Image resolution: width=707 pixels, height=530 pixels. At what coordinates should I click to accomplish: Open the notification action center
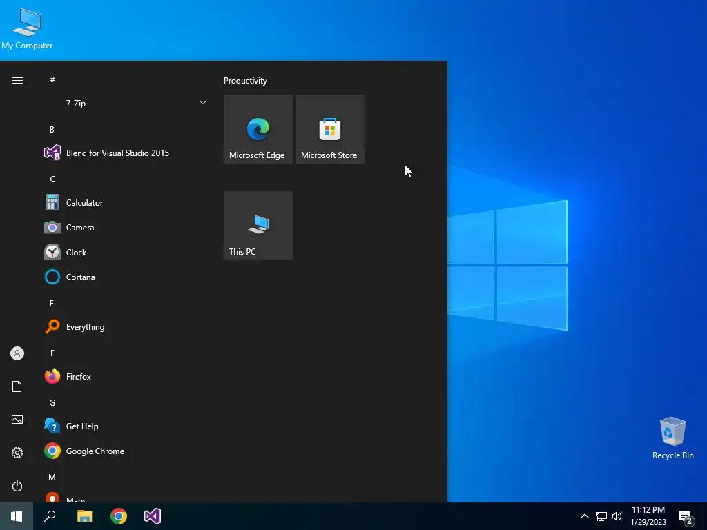[686, 516]
